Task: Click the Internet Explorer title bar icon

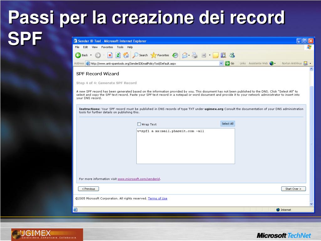Action: [x=75, y=41]
